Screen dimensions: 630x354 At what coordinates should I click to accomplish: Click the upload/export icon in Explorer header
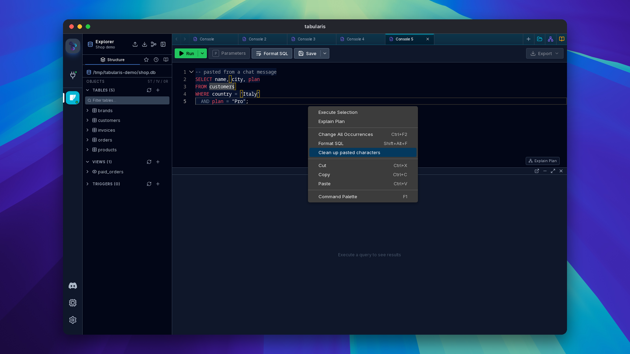(135, 44)
